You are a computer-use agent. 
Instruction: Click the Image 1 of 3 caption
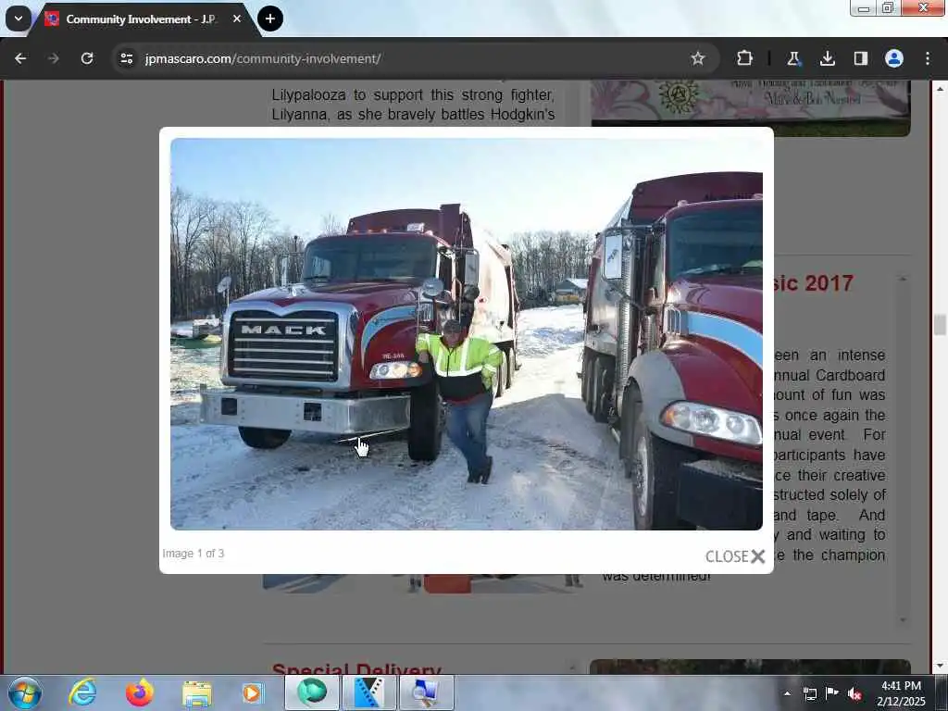(x=193, y=554)
